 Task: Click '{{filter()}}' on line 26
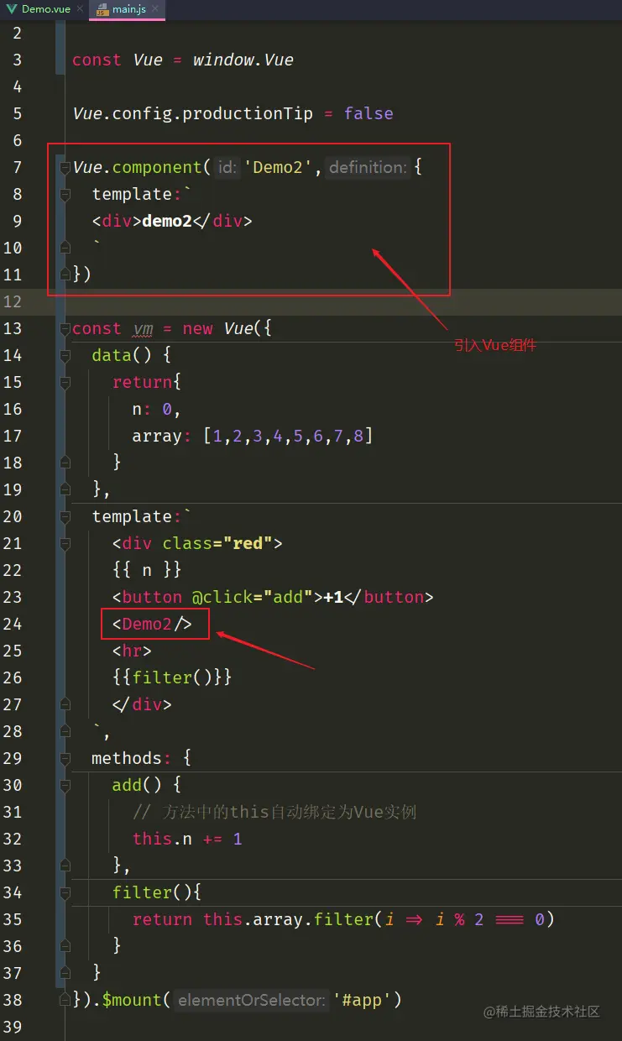172,677
